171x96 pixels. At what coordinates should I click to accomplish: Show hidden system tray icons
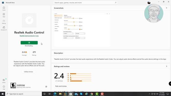[x=149, y=94]
